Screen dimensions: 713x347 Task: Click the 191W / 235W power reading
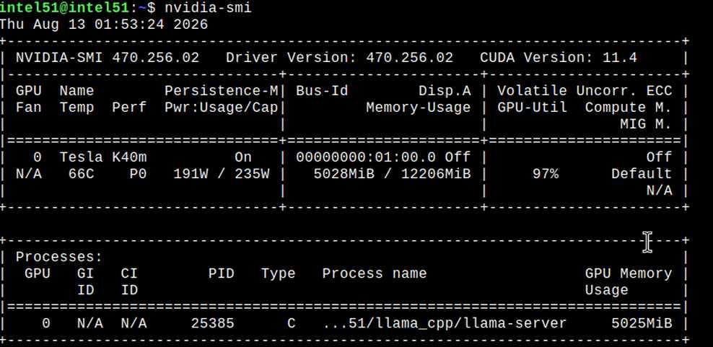(222, 174)
